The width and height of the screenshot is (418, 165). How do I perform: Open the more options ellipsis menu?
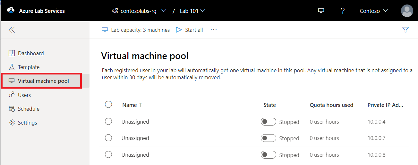[x=214, y=30]
